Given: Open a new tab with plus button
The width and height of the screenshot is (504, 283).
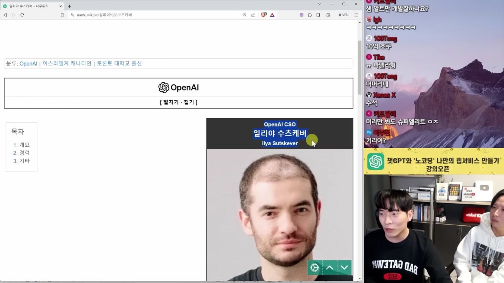Looking at the screenshot, I should 69,6.
